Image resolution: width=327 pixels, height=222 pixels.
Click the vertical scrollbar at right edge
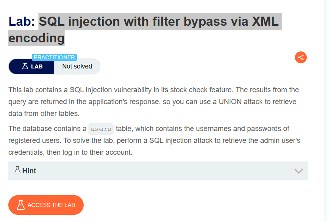pos(325,111)
